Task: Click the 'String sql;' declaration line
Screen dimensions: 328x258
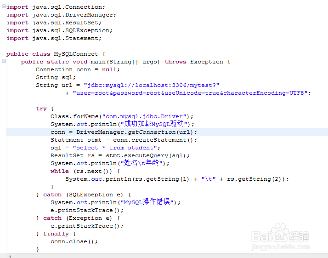Action: tap(56, 77)
